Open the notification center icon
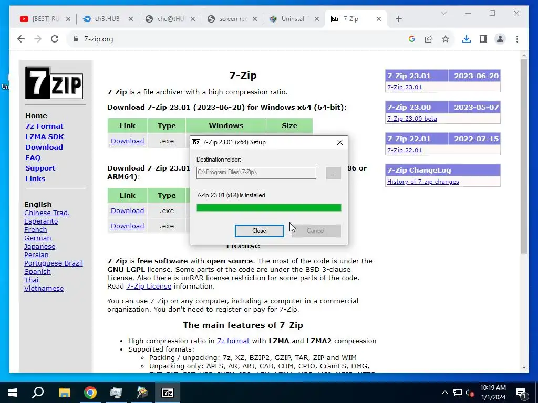 (522, 393)
